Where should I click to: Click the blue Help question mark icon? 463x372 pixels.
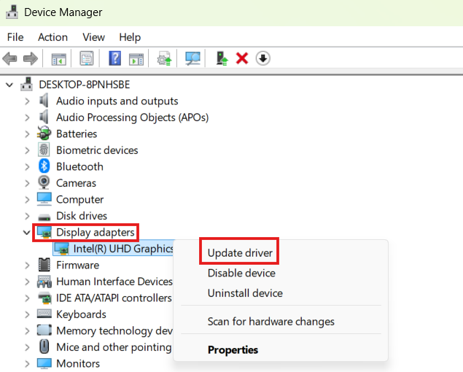(x=115, y=58)
